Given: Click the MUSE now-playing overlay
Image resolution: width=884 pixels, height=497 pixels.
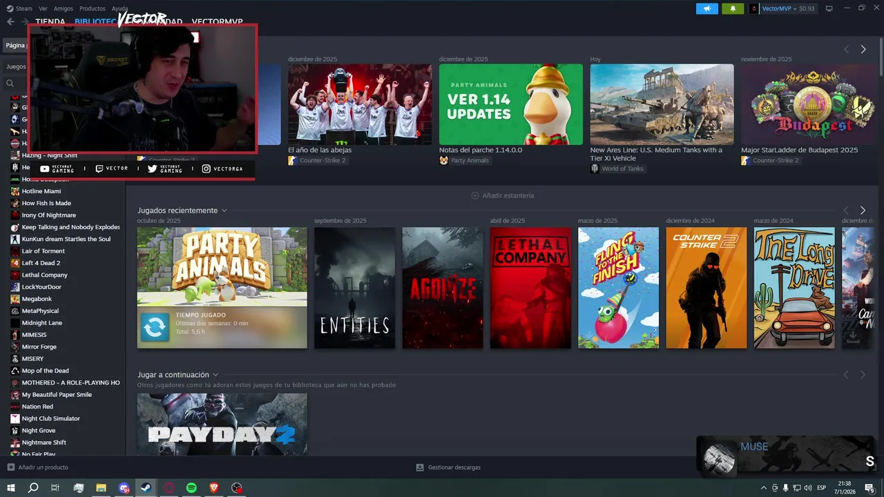Looking at the screenshot, I should [x=787, y=456].
